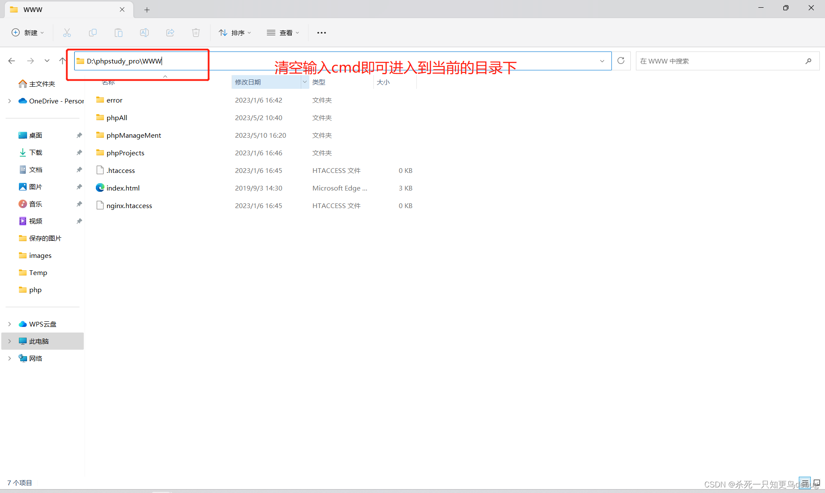Click the Delete icon in the toolbar
The height and width of the screenshot is (493, 825).
pyautogui.click(x=196, y=32)
